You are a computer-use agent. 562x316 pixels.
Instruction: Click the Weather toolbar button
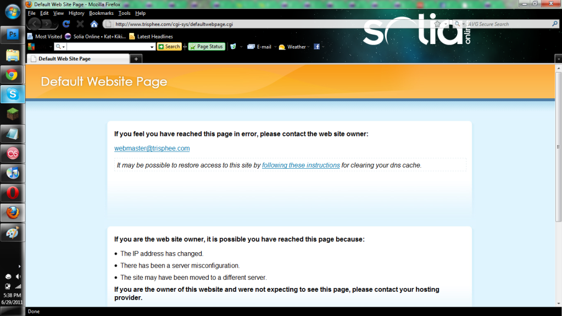292,47
